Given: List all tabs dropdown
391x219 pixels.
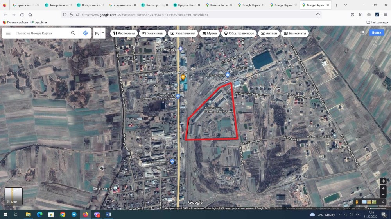Looking at the screenshot, I should (345, 5).
